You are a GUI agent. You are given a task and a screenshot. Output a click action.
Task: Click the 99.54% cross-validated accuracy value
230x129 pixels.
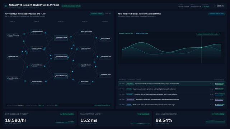click(x=164, y=120)
